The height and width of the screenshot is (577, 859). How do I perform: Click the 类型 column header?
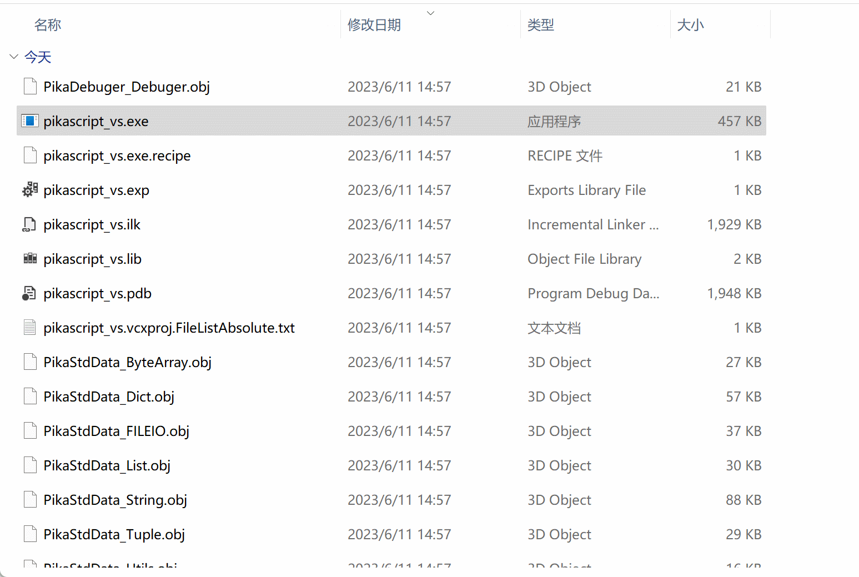tap(540, 24)
